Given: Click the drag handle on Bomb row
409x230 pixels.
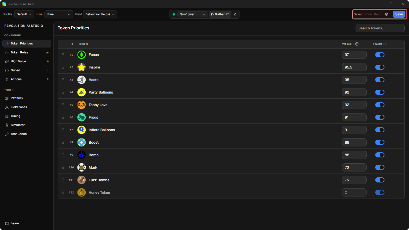Looking at the screenshot, I should click(63, 155).
